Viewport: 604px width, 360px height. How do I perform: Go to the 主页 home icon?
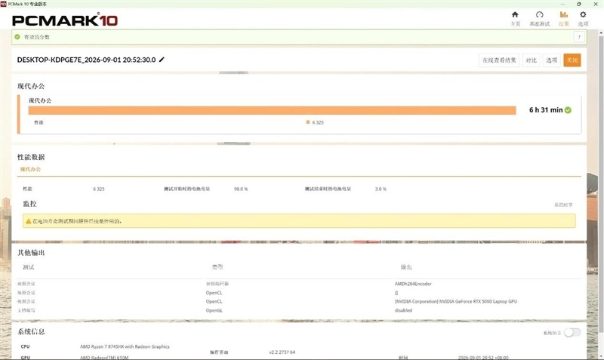point(515,14)
